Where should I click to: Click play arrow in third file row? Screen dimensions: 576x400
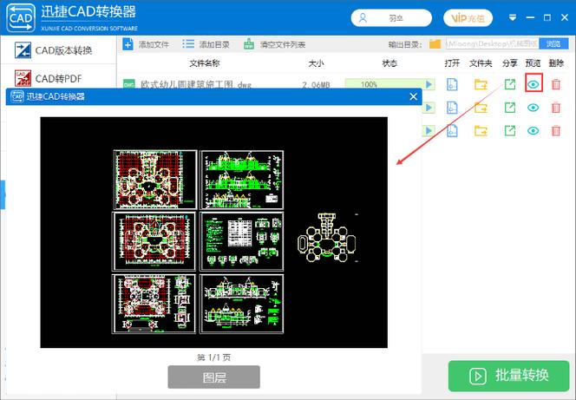tap(429, 131)
